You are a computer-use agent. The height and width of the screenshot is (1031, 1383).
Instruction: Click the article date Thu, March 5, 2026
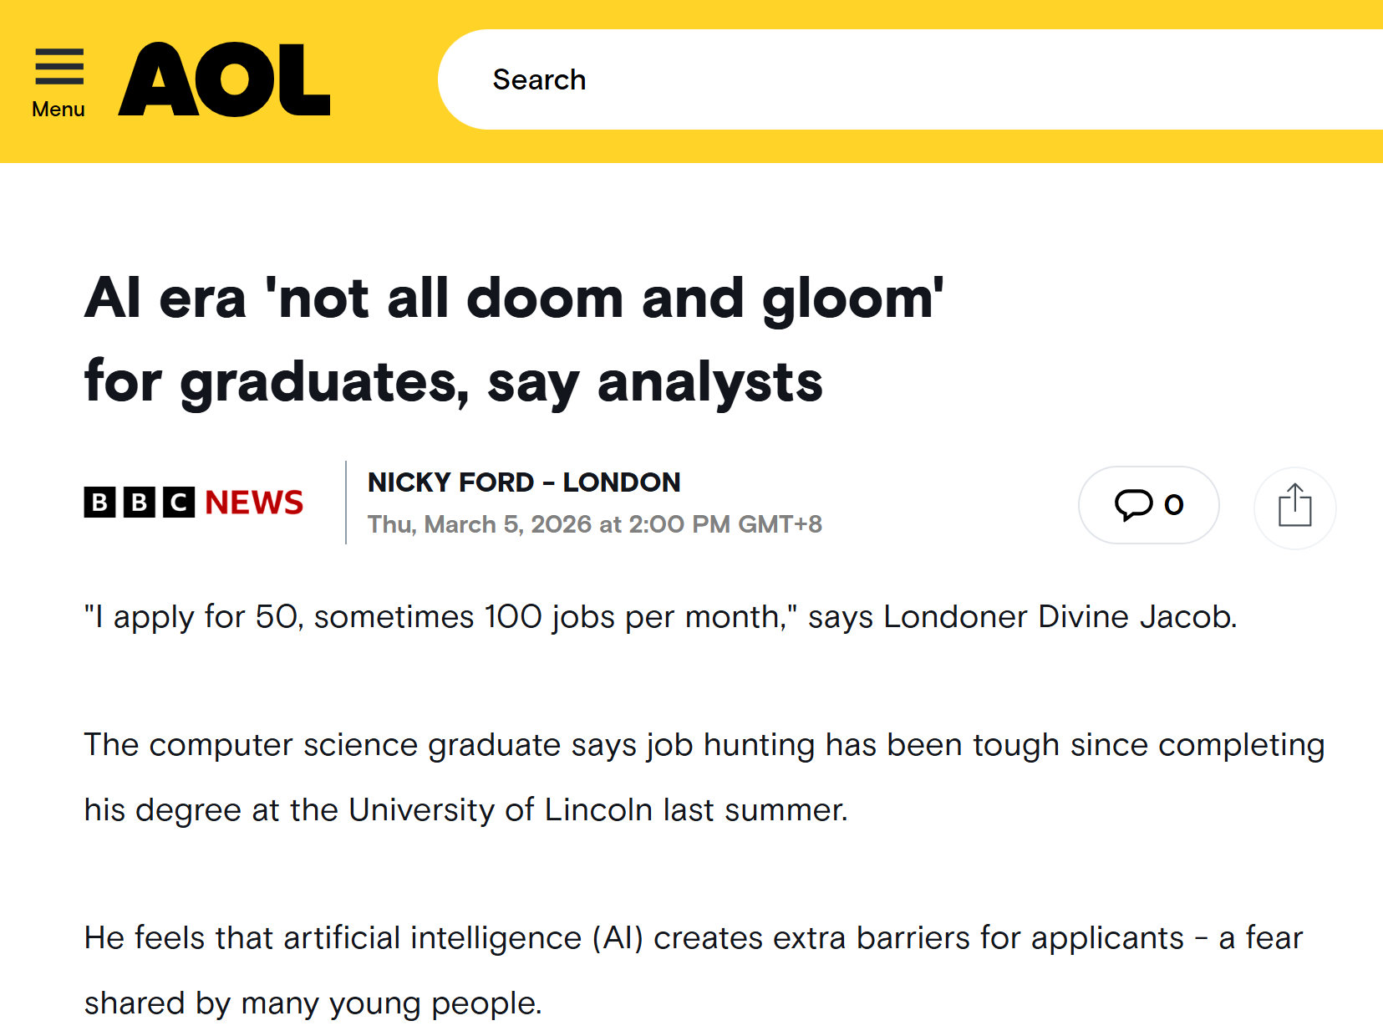[480, 524]
